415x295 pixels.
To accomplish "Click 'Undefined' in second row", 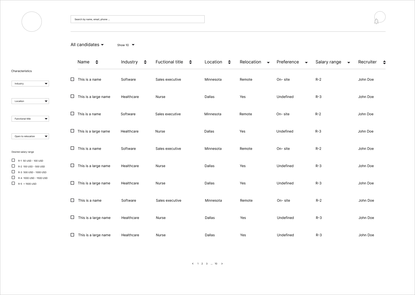I will [285, 97].
